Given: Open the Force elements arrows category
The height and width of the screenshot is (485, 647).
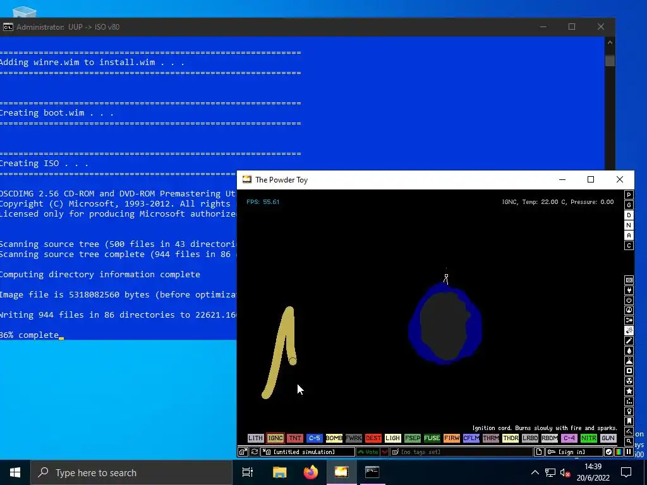Looking at the screenshot, I should pyautogui.click(x=629, y=320).
